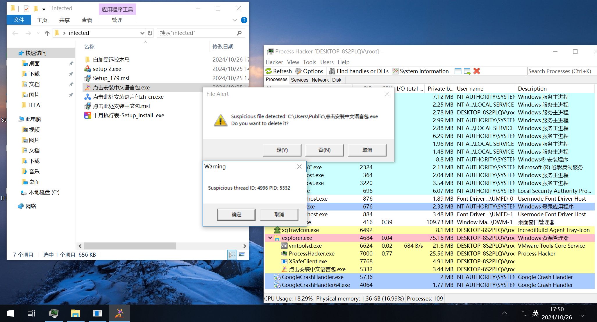Screen dimensions: 597x322
Task: Select Setup_179.msi file
Action: 111,78
